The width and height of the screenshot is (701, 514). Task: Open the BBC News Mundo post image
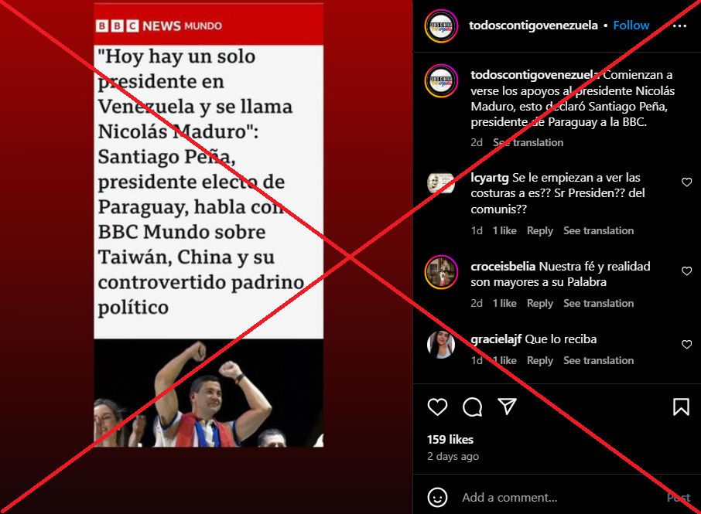pos(208,225)
